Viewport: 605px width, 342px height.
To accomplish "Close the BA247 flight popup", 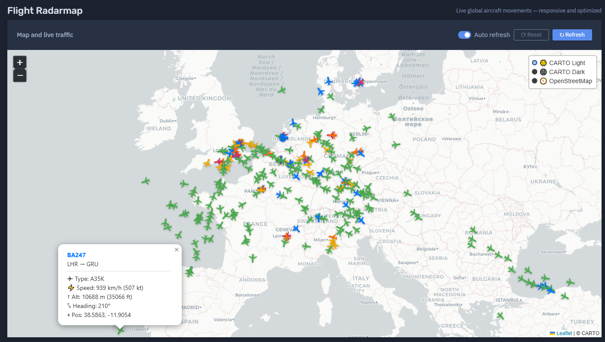I will (x=177, y=250).
